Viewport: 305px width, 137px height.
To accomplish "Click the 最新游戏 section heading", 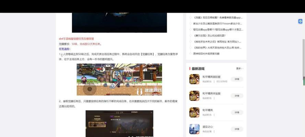I will pos(198,69).
